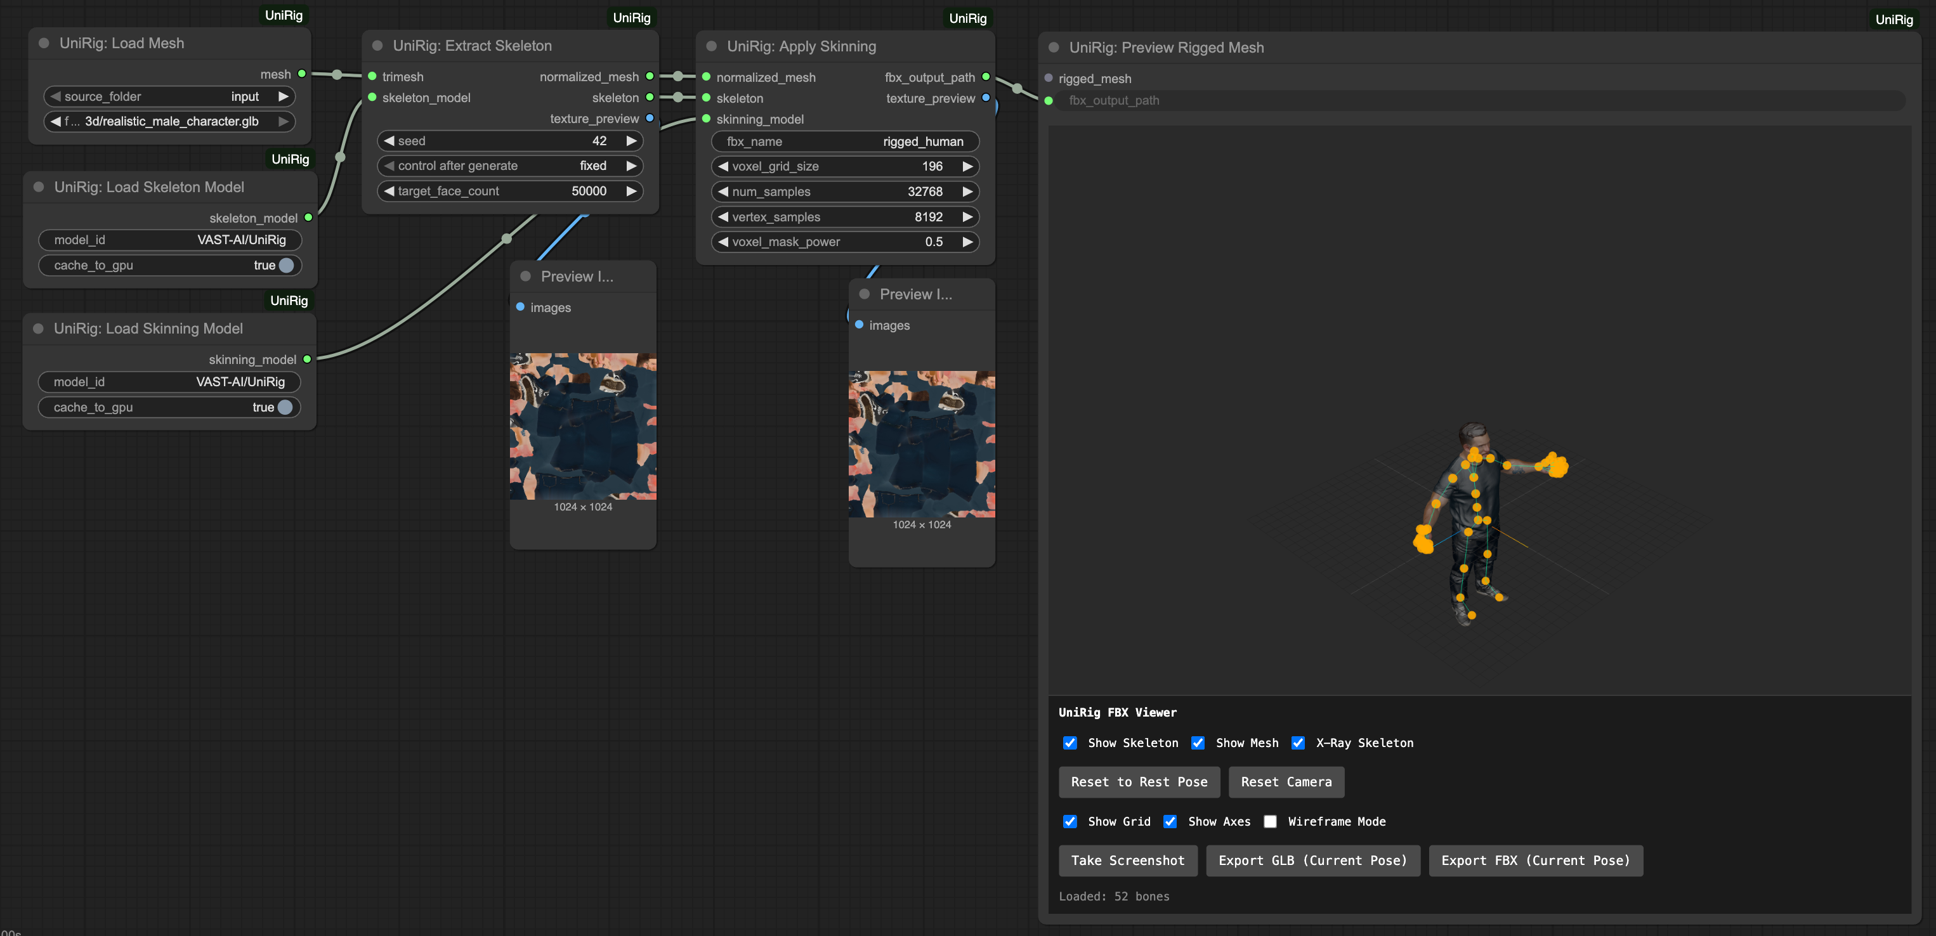Uncheck Show Mesh in the FBX viewer
This screenshot has width=1936, height=936.
coord(1198,743)
